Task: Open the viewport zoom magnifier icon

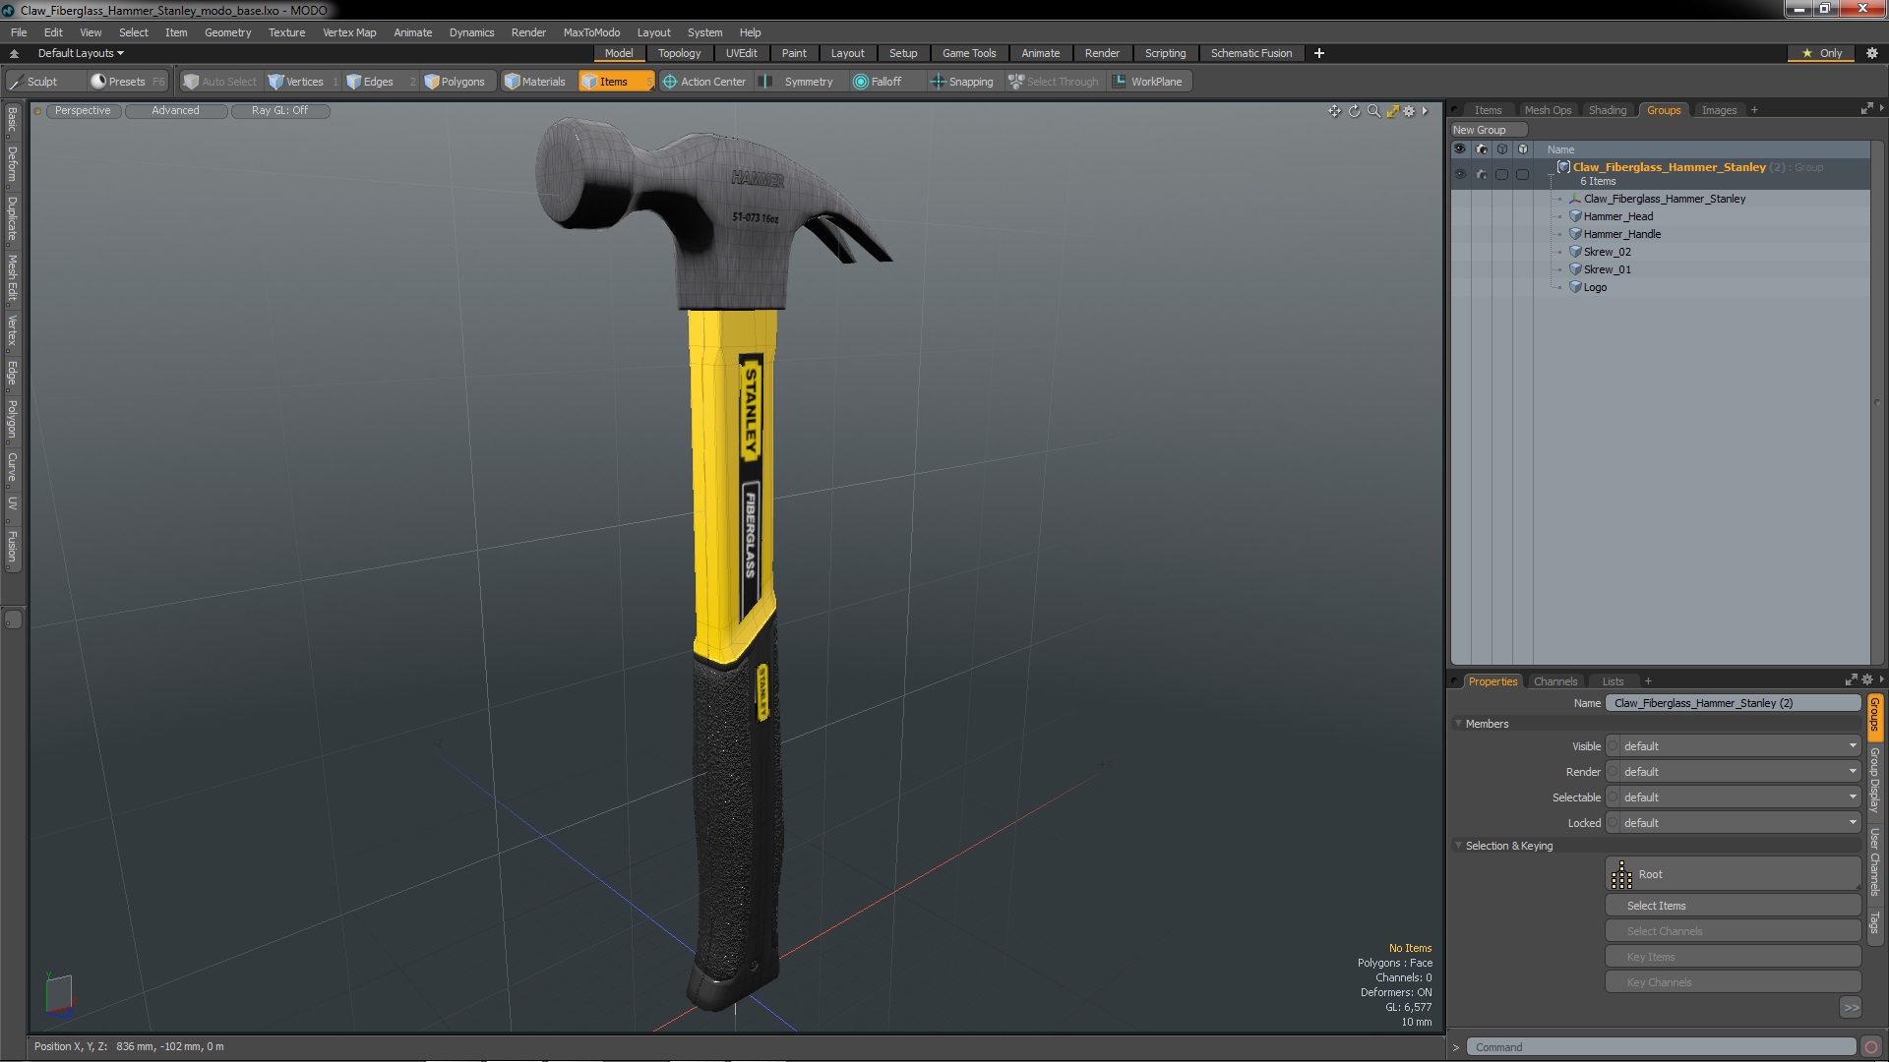Action: point(1373,111)
